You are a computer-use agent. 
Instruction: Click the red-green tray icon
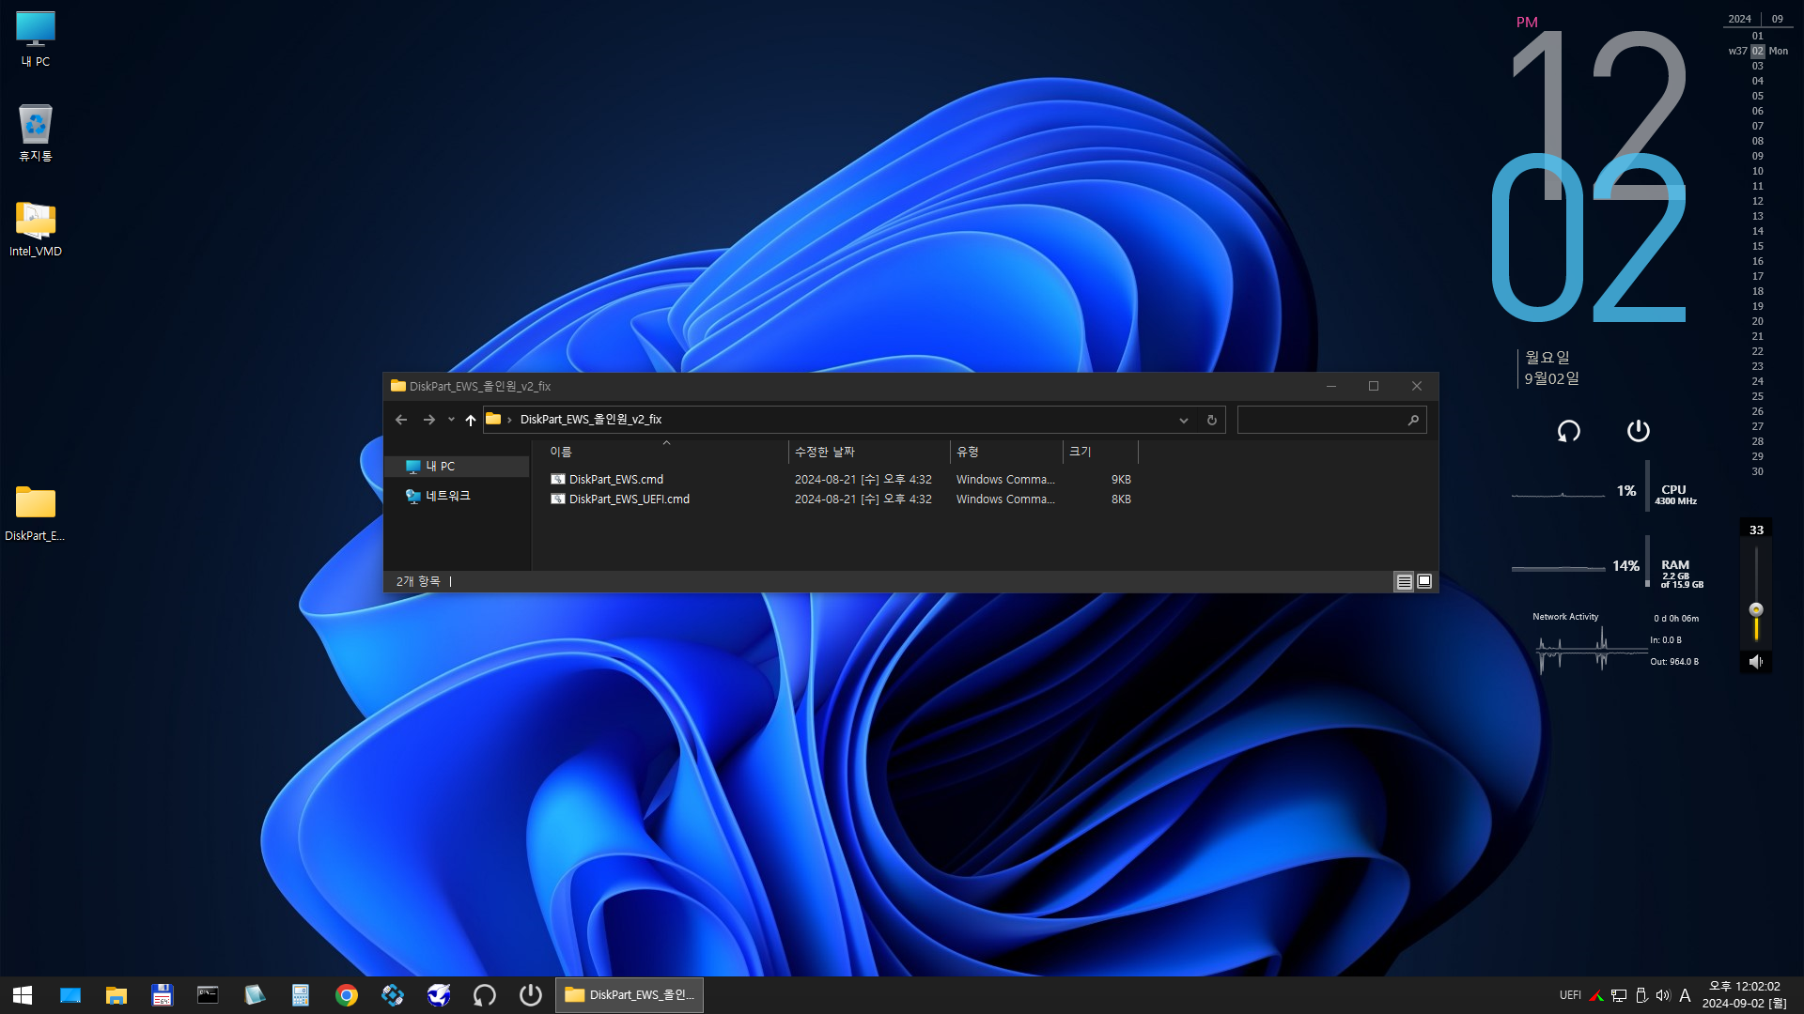point(1596,995)
